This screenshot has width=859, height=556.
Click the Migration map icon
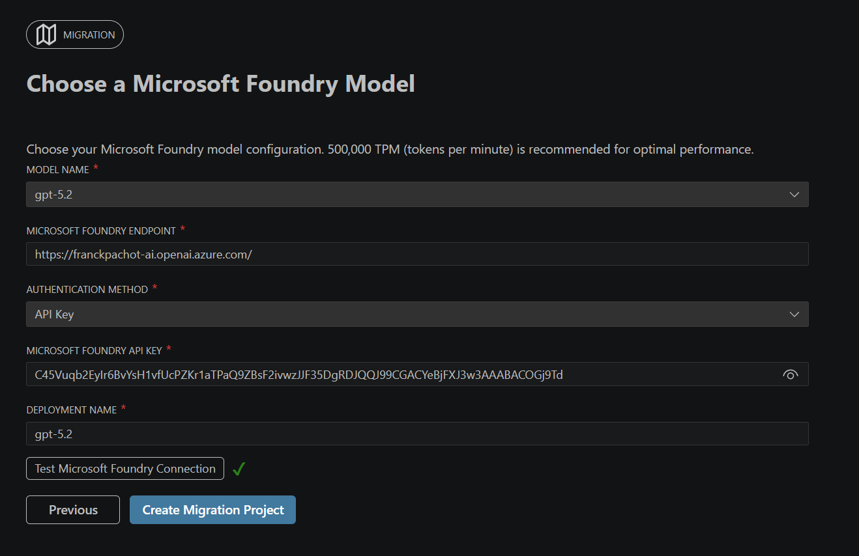tap(46, 35)
